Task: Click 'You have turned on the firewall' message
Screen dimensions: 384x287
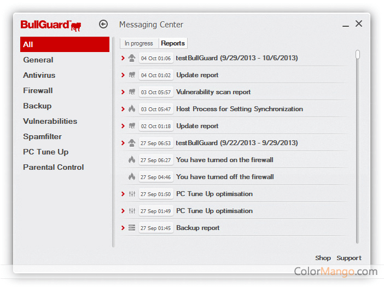Action: 225,160
